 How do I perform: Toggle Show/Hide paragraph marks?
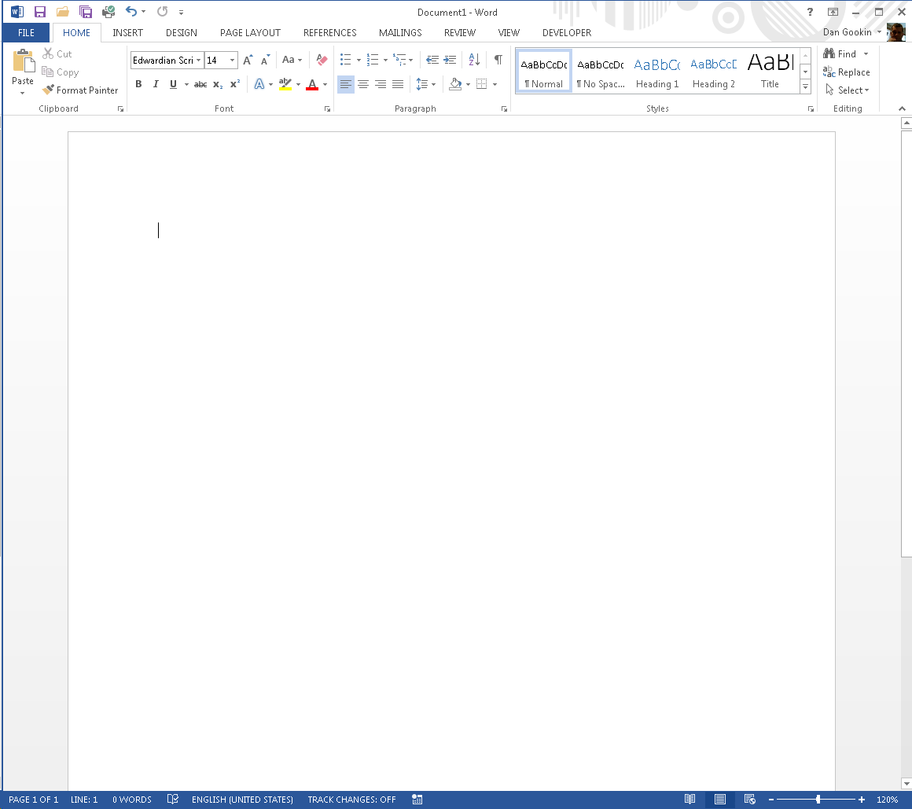(498, 60)
